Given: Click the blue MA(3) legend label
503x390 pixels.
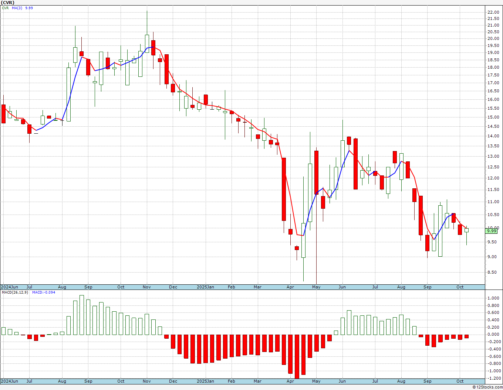Looking at the screenshot, I should [17, 8].
